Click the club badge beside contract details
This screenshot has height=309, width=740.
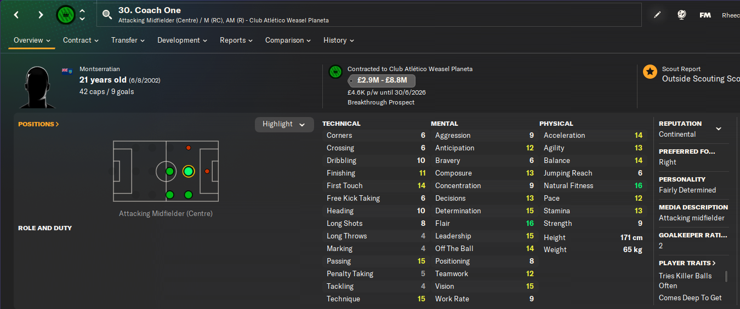(x=335, y=72)
